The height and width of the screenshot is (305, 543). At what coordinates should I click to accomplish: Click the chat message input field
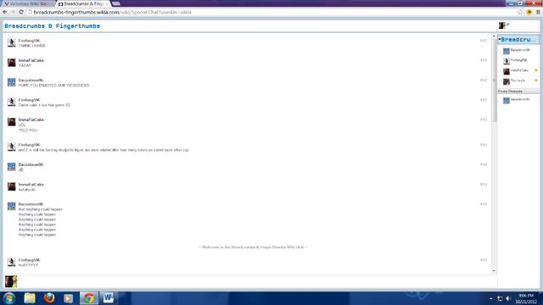click(x=258, y=281)
